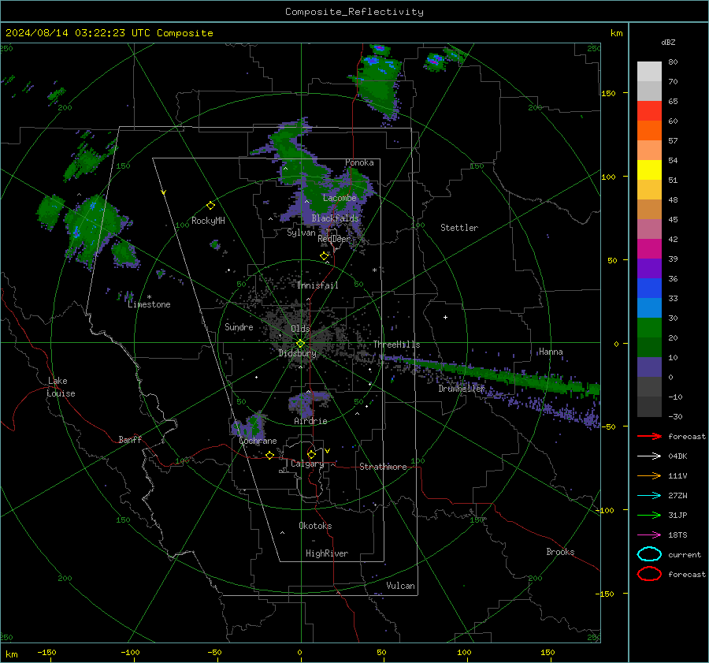The image size is (709, 663).
Task: Click the Calgary city label
Action: pyautogui.click(x=307, y=464)
